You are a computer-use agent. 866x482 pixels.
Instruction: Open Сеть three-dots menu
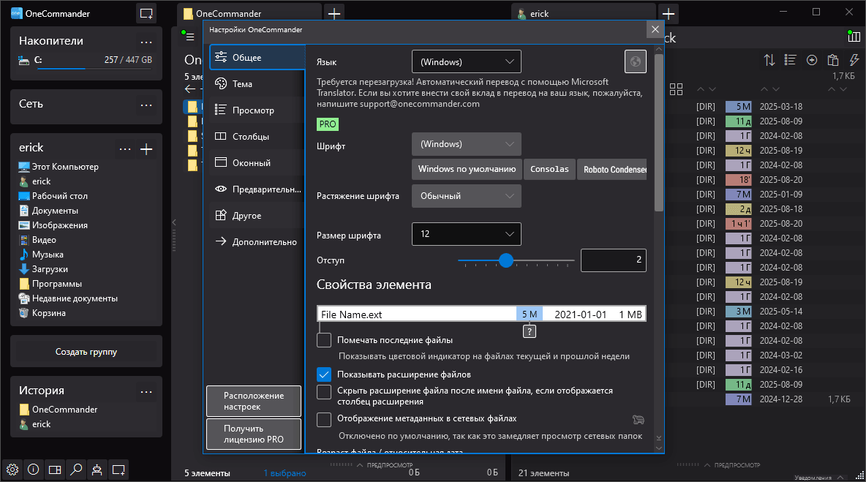(x=146, y=105)
